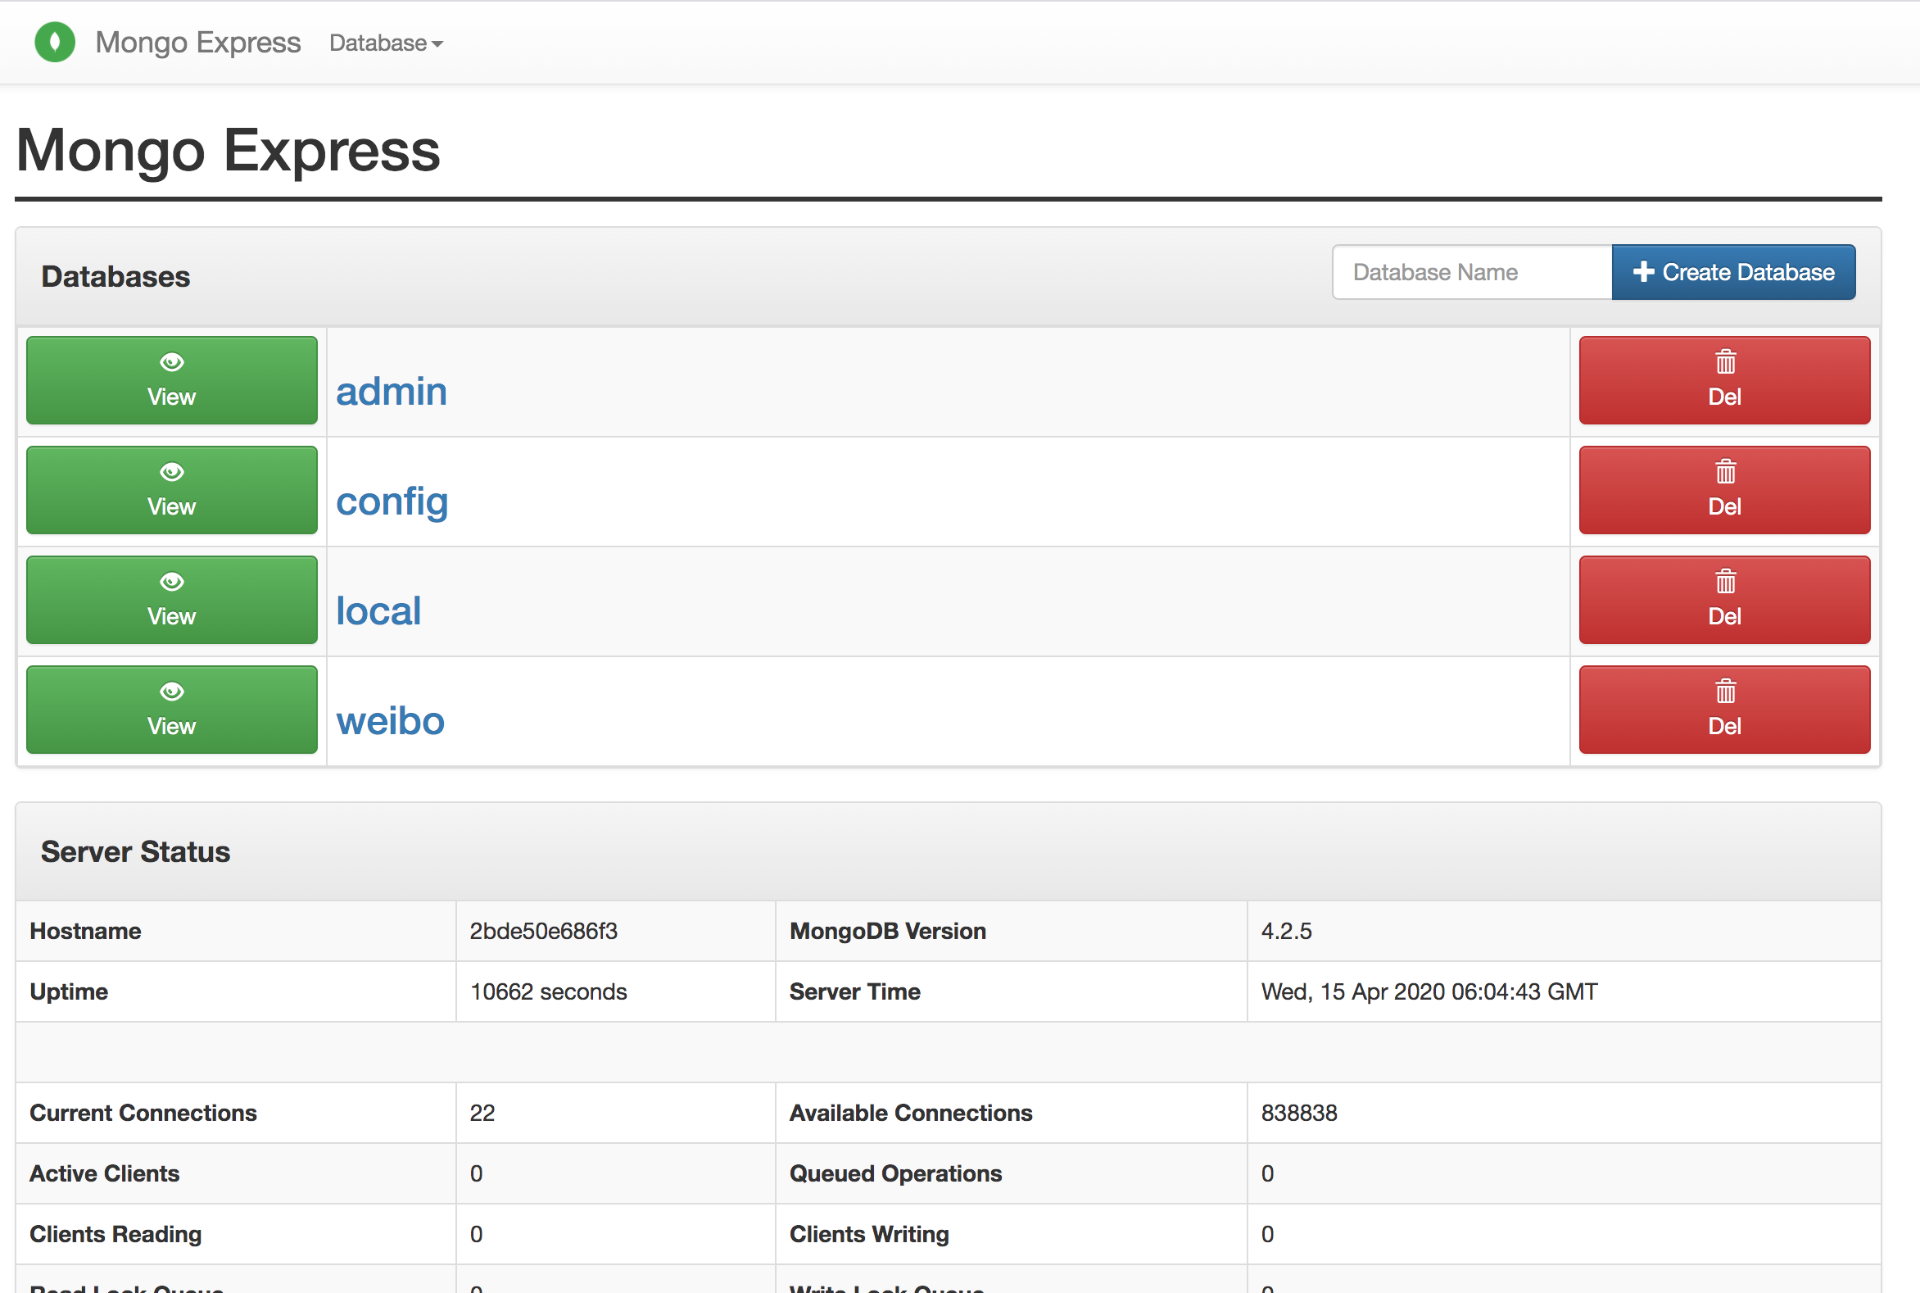Open the Database dropdown menu

pyautogui.click(x=385, y=43)
